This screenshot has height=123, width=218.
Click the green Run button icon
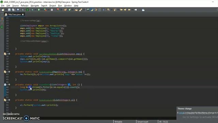coord(39,10)
